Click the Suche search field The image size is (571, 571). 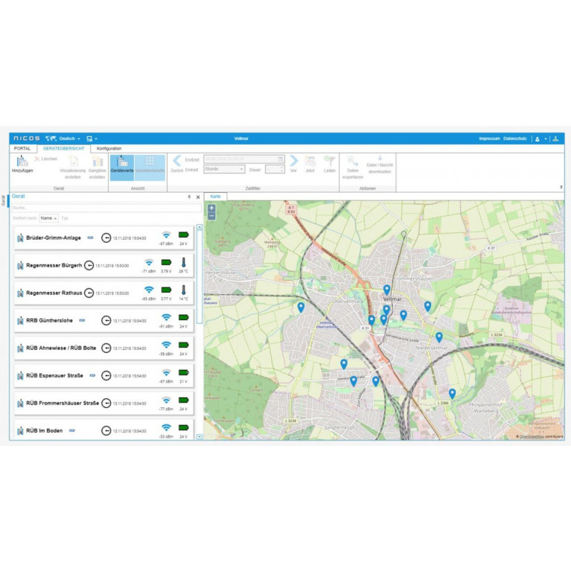coord(106,208)
